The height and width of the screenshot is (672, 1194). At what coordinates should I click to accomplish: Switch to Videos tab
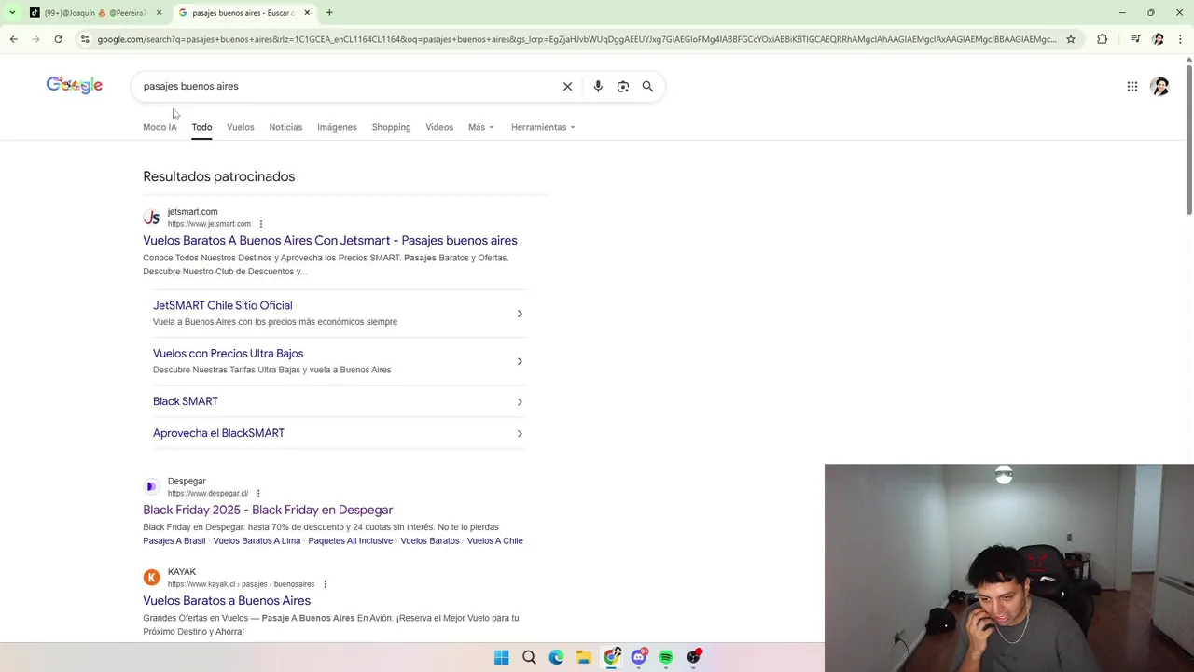[x=439, y=127]
